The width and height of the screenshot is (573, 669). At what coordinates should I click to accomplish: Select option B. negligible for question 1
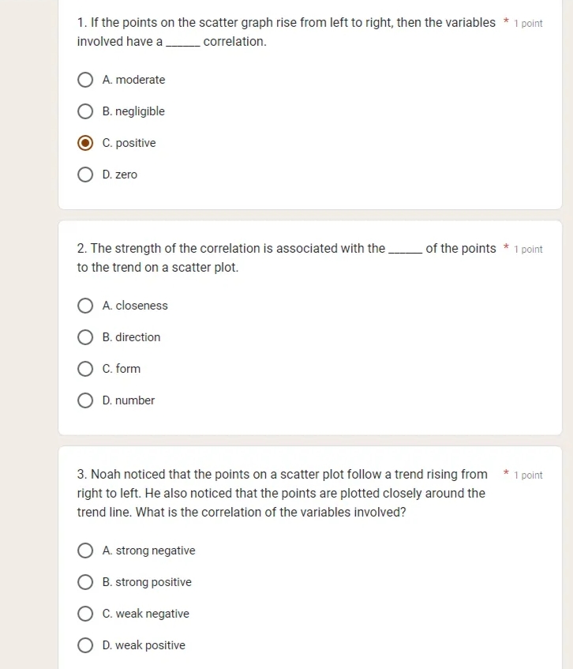point(85,111)
